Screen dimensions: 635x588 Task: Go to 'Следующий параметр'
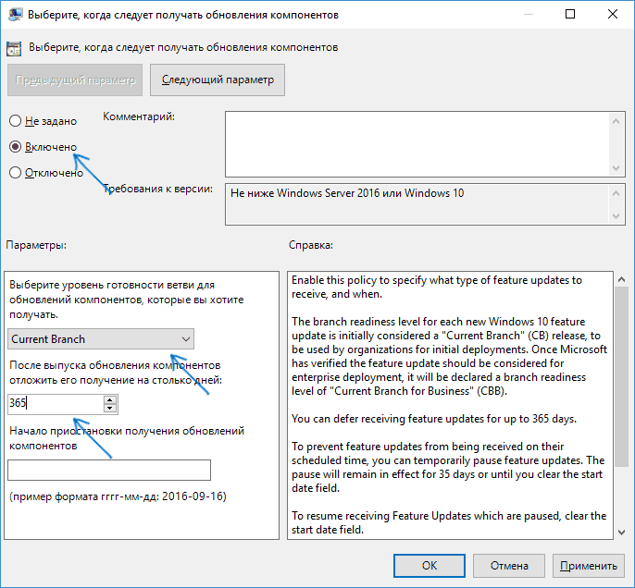[x=218, y=80]
